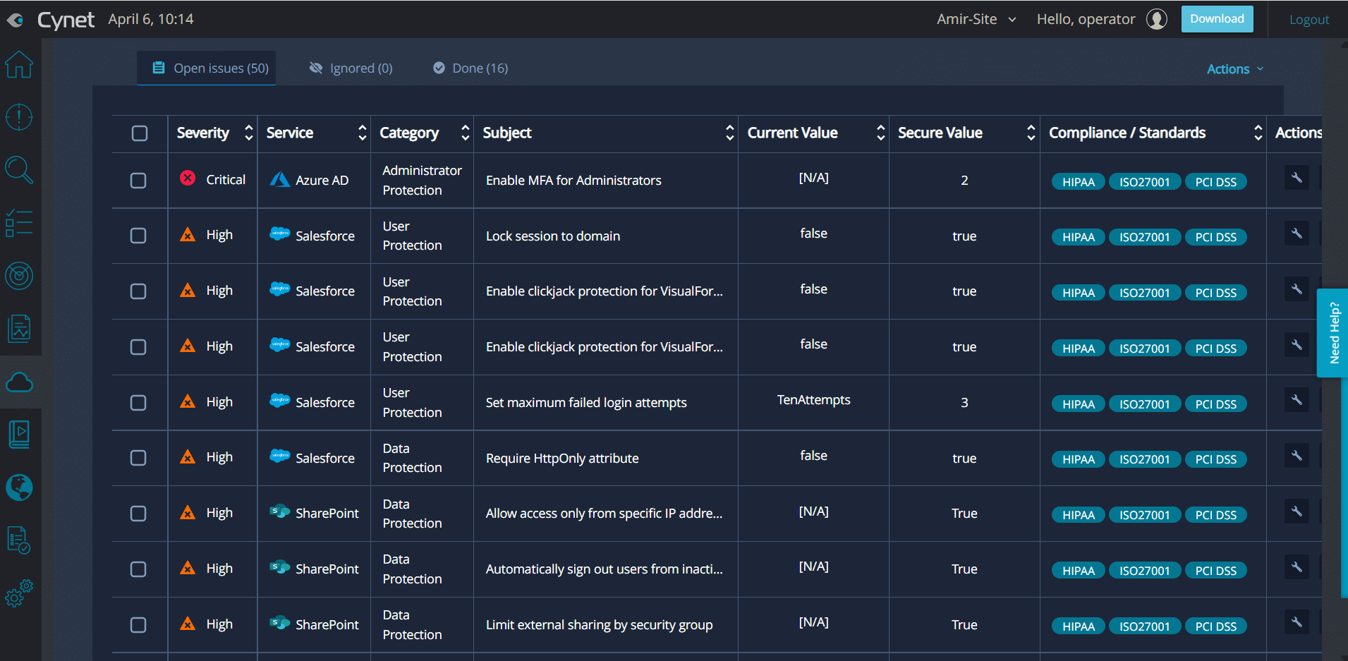This screenshot has height=661, width=1348.
Task: Expand the Actions dropdown menu
Action: pyautogui.click(x=1235, y=69)
